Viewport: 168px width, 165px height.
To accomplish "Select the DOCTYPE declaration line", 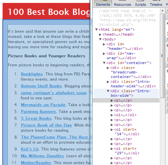I will pyautogui.click(x=127, y=18).
